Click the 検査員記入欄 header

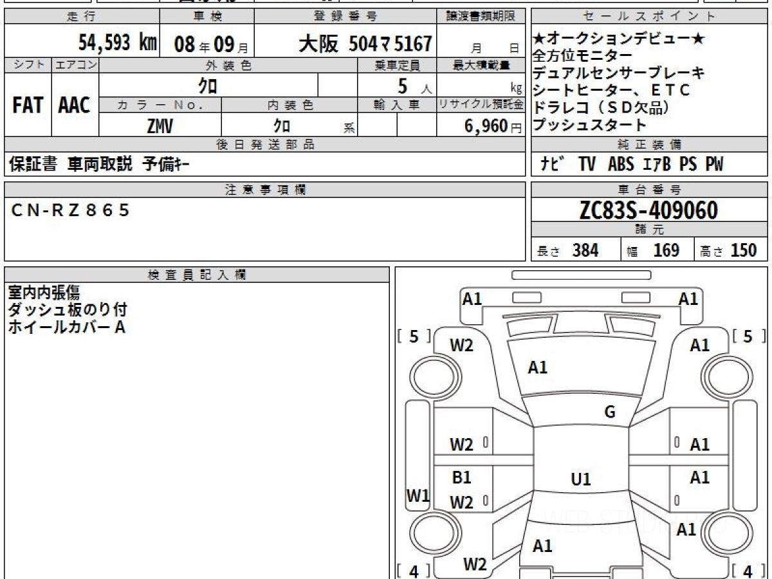(197, 275)
